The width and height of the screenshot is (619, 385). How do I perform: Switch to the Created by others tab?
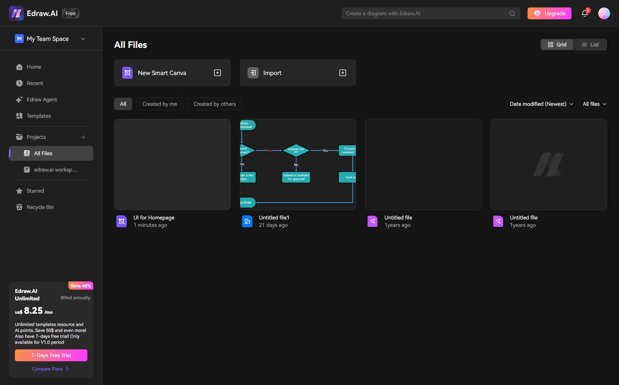214,104
